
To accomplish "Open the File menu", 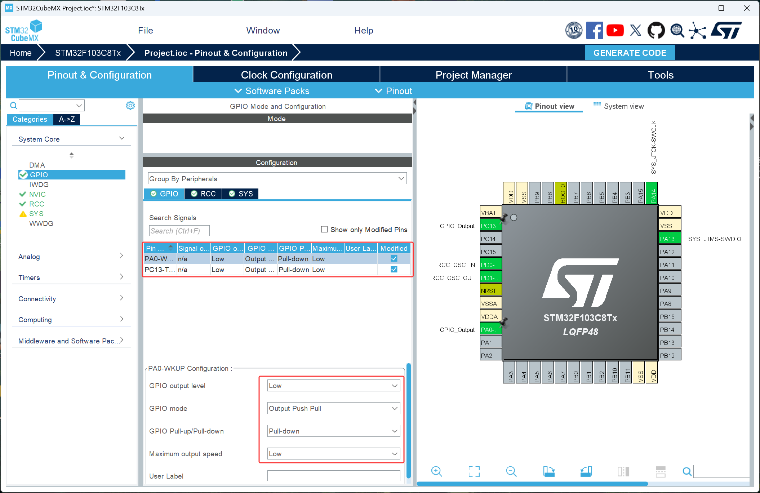I will [145, 30].
